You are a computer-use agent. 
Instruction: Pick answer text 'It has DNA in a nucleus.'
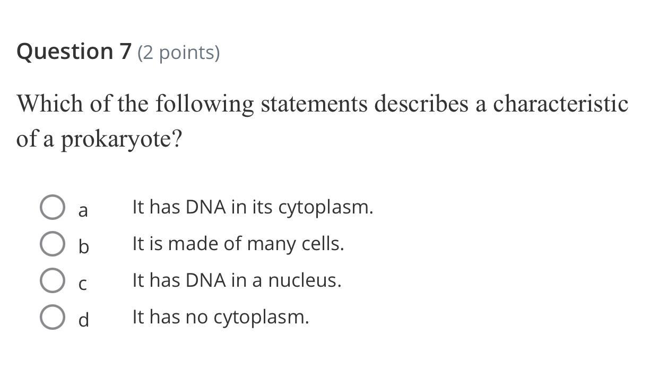coord(237,280)
